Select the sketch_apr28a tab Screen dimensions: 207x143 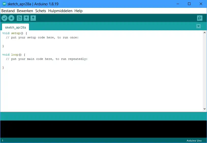tap(15, 27)
